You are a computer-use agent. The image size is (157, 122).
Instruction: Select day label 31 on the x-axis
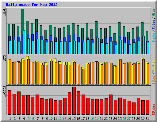(147, 119)
